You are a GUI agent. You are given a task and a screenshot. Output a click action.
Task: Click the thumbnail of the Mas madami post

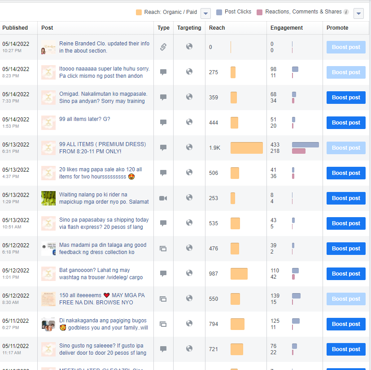[48, 249]
